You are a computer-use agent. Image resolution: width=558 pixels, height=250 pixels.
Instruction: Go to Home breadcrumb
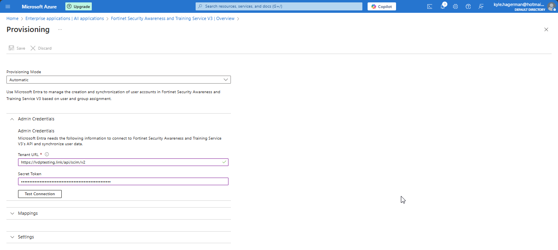tap(12, 18)
